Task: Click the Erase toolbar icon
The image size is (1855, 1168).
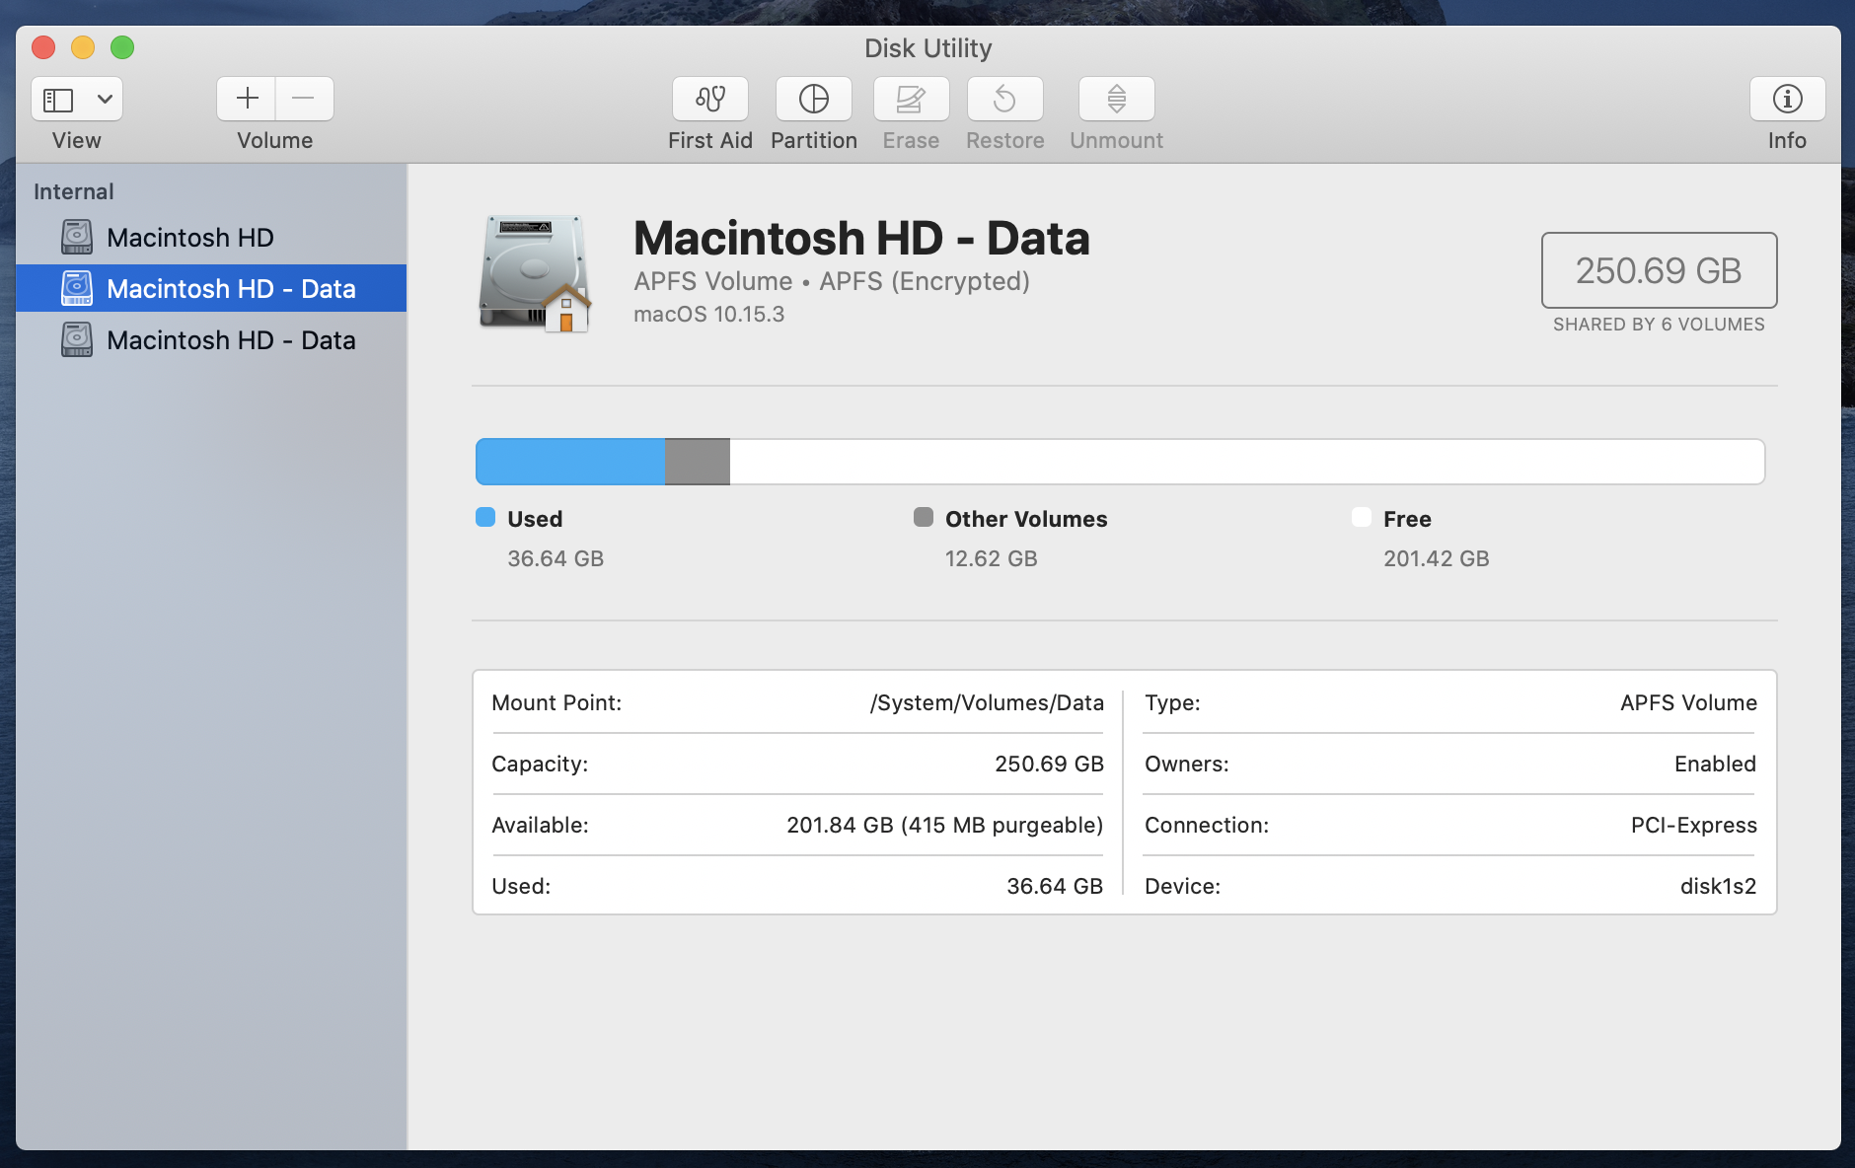Action: (911, 99)
